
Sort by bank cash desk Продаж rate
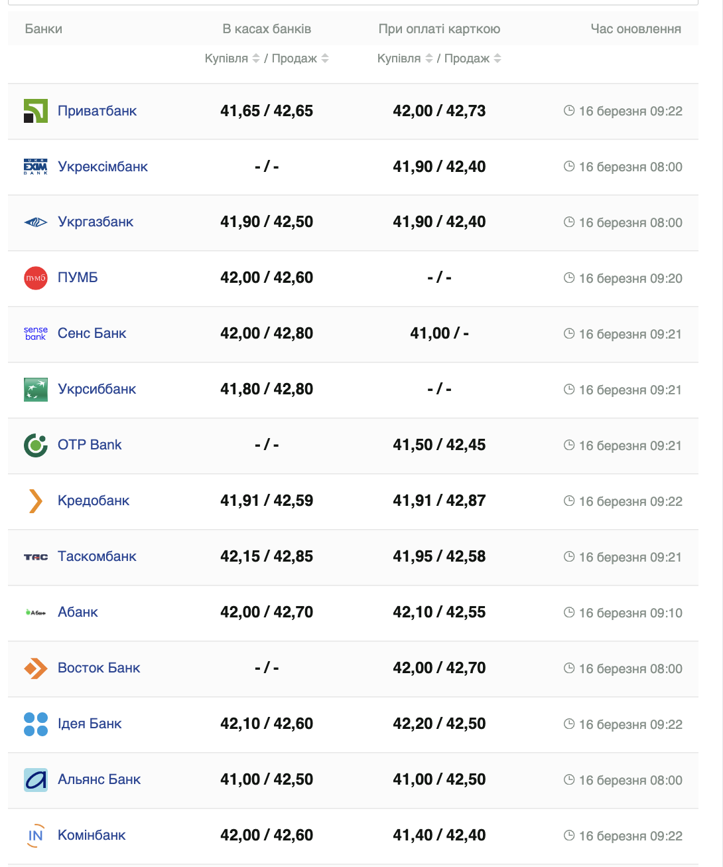(325, 58)
